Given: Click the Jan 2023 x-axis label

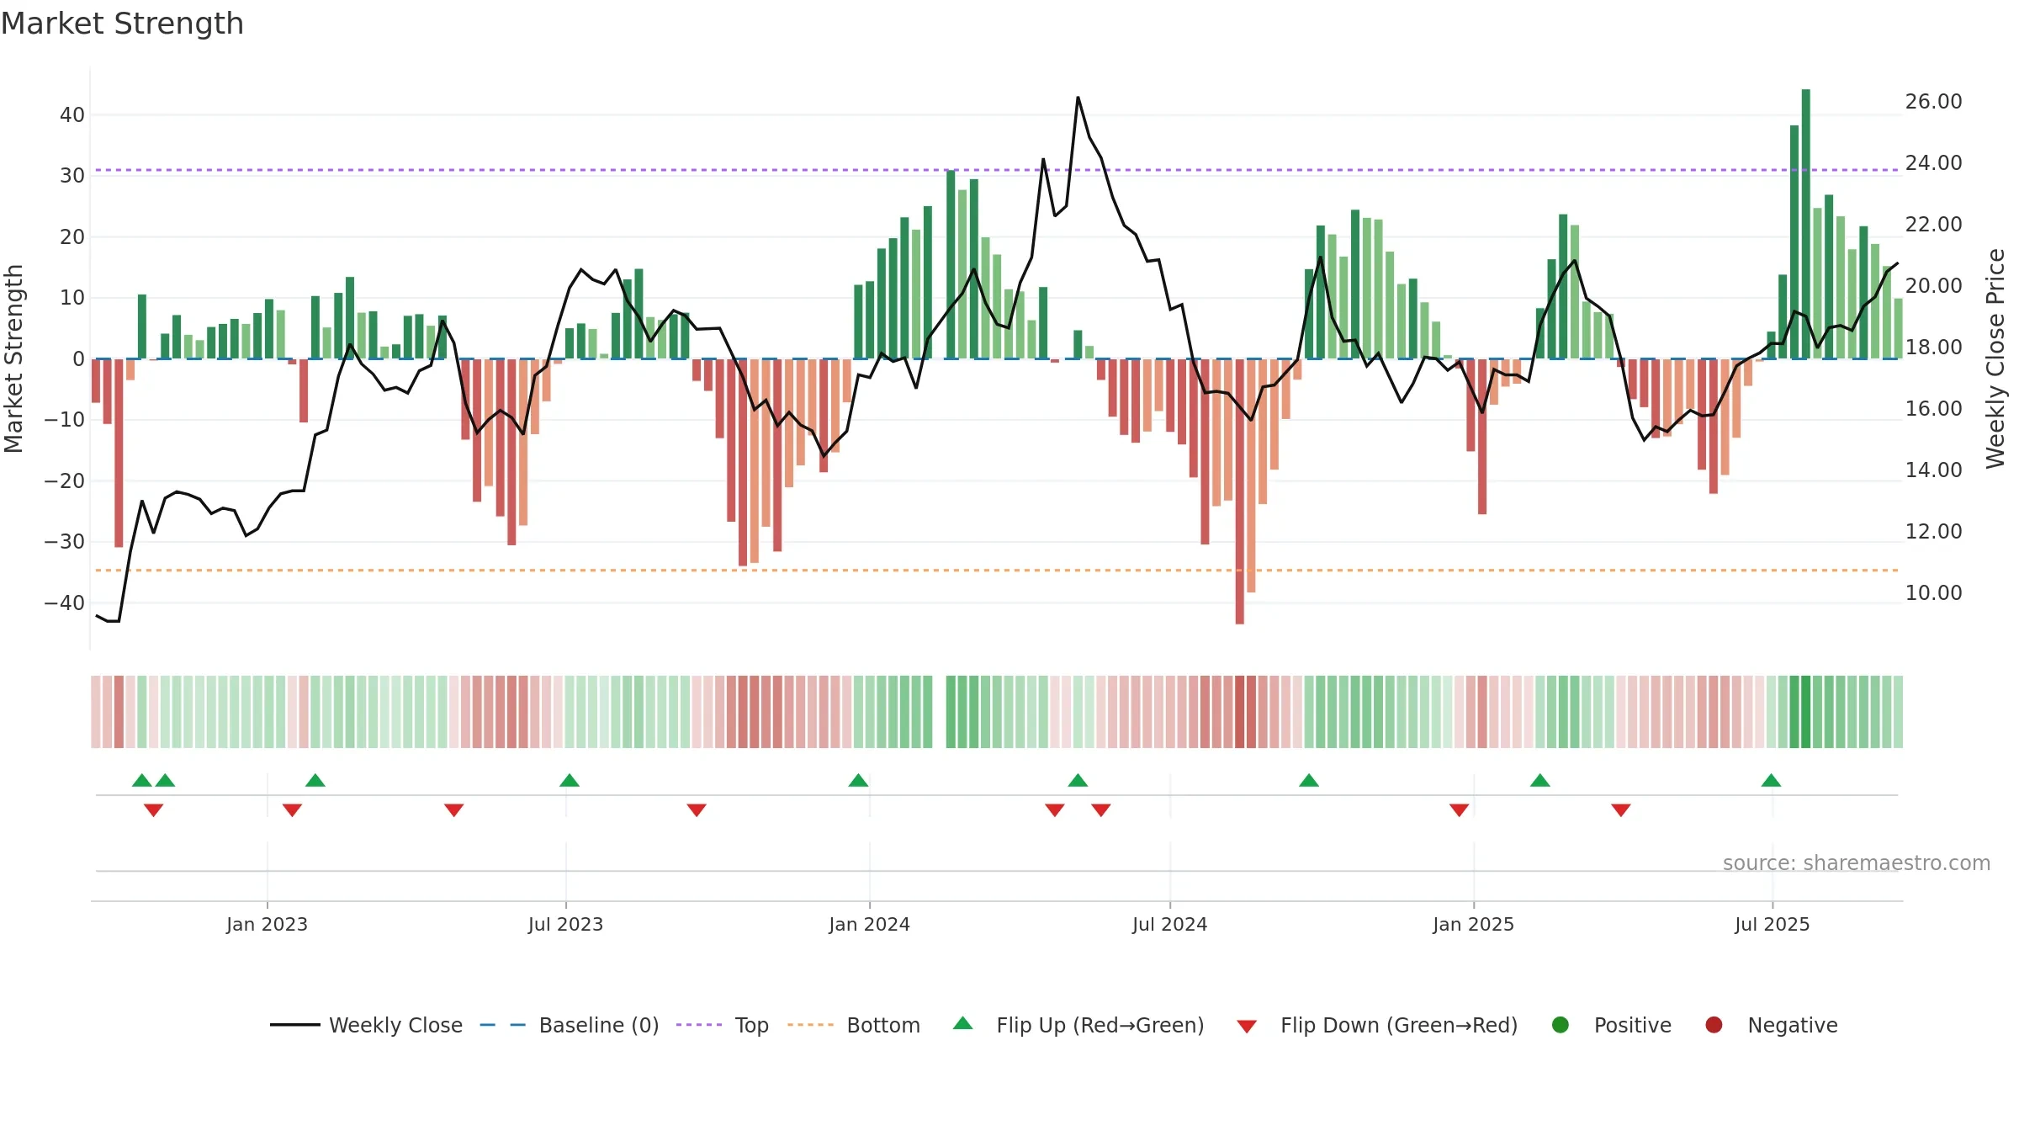Looking at the screenshot, I should [268, 924].
